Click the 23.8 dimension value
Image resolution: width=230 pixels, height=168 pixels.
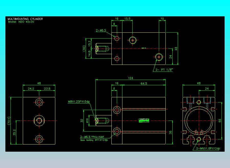47,89
